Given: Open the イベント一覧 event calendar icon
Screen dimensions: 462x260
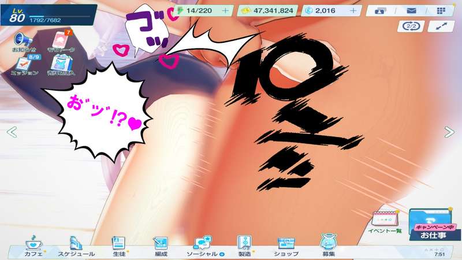Looking at the screenshot, I should pos(385,221).
